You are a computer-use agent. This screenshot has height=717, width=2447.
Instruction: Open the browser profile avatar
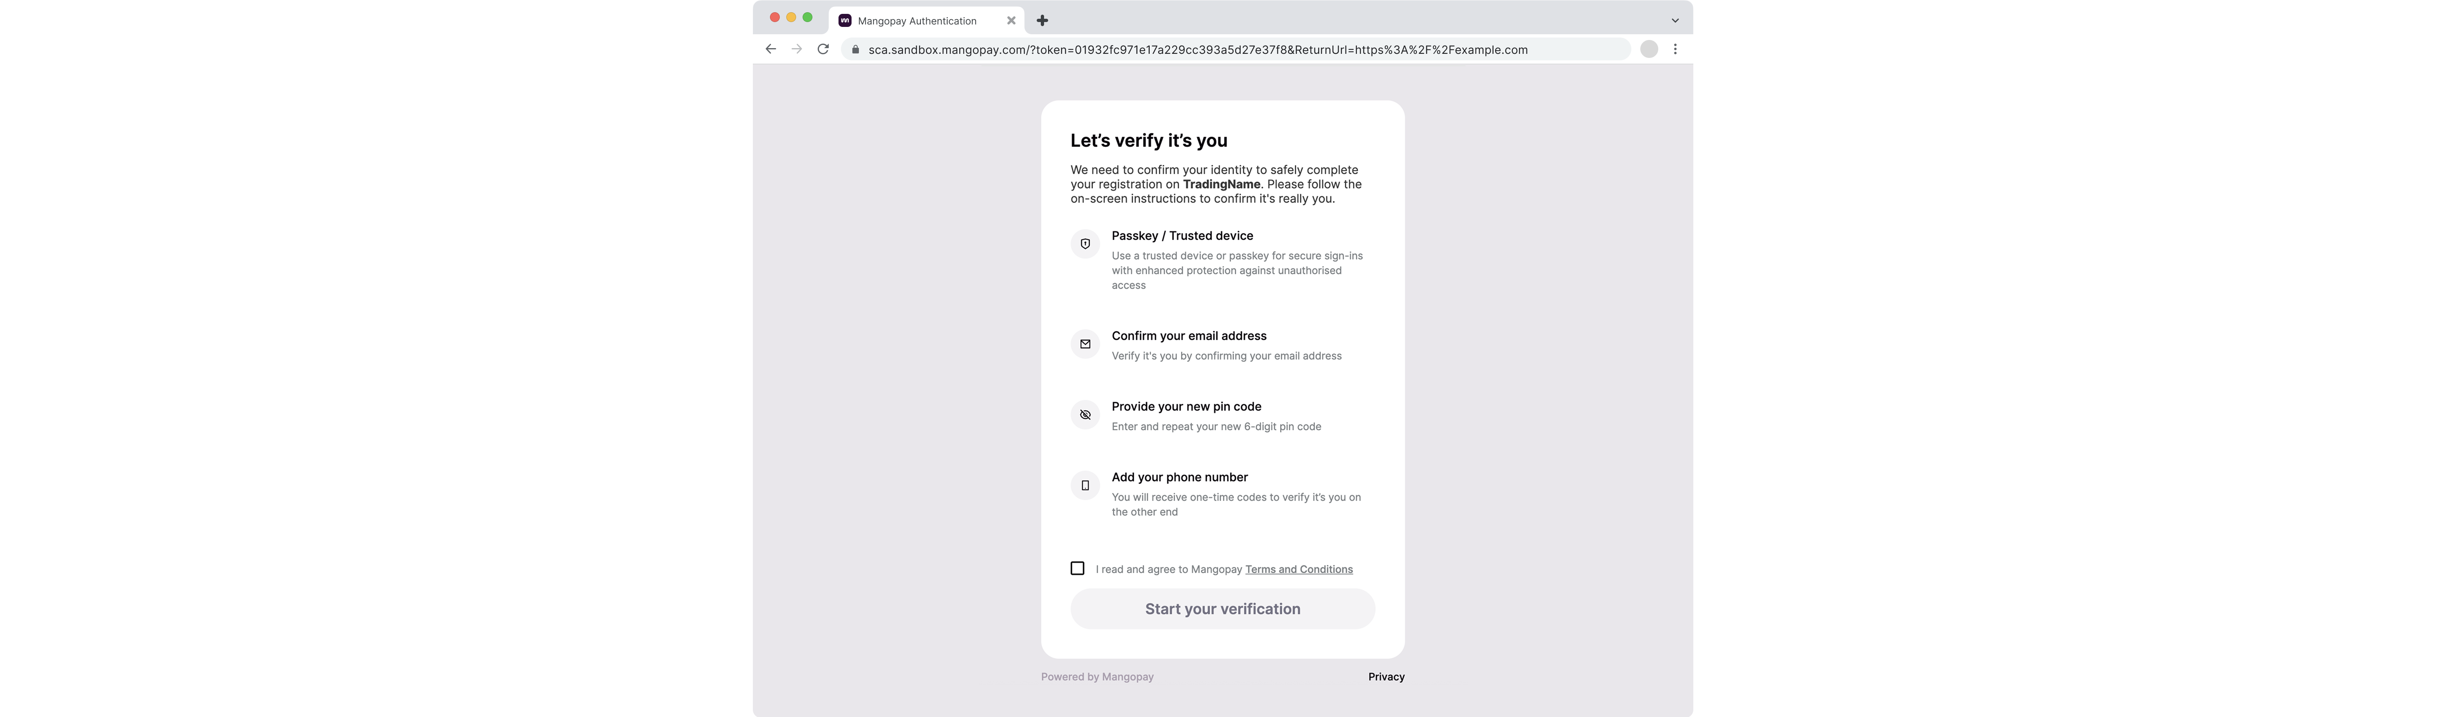point(1649,49)
